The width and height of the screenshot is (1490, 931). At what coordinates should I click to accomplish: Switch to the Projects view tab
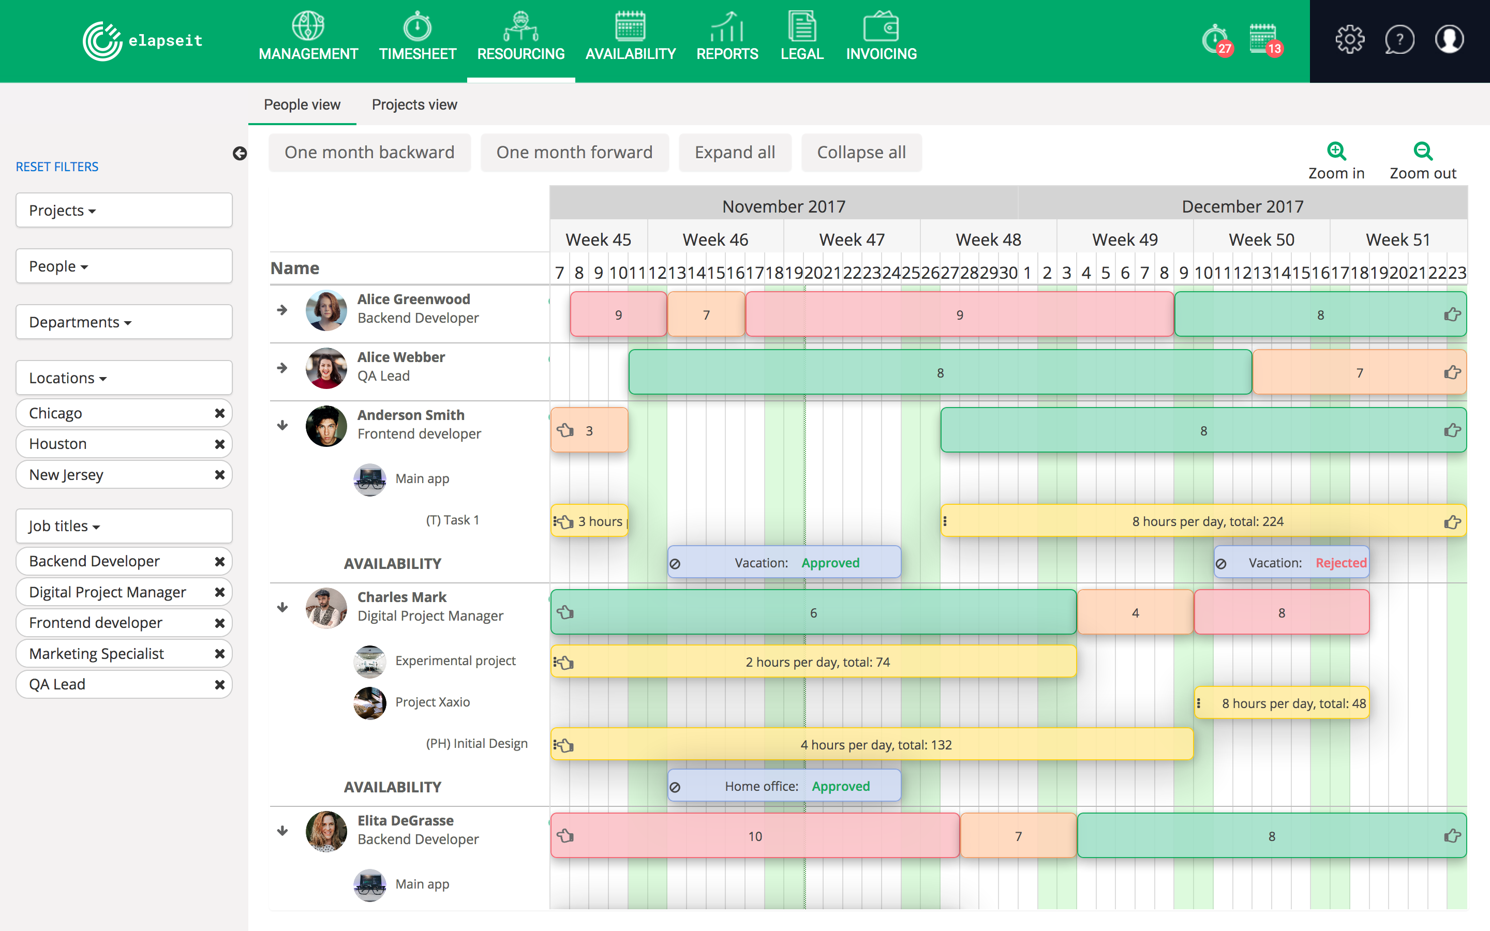pos(415,104)
